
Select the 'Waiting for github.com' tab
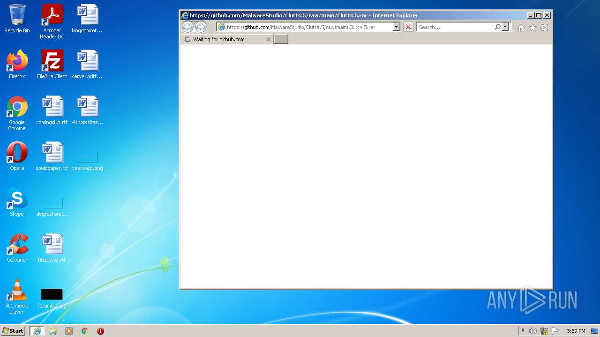(x=227, y=39)
